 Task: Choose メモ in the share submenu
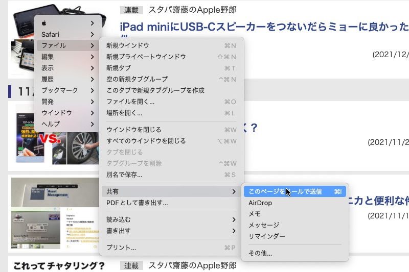point(295,214)
